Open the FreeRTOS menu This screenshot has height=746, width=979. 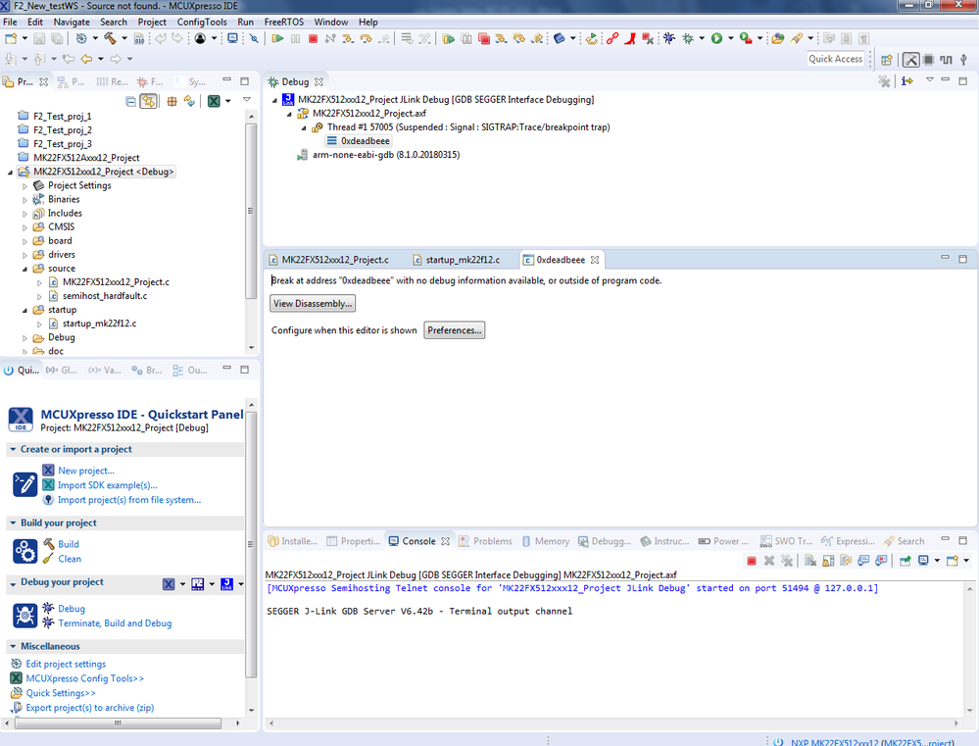coord(283,22)
